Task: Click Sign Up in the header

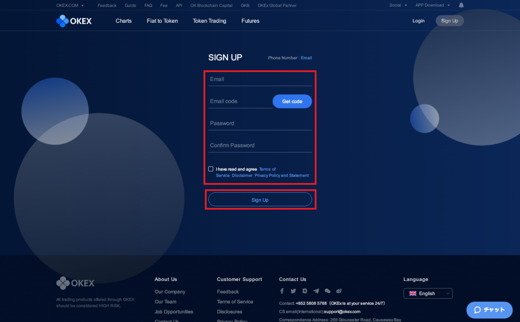Action: (x=449, y=21)
